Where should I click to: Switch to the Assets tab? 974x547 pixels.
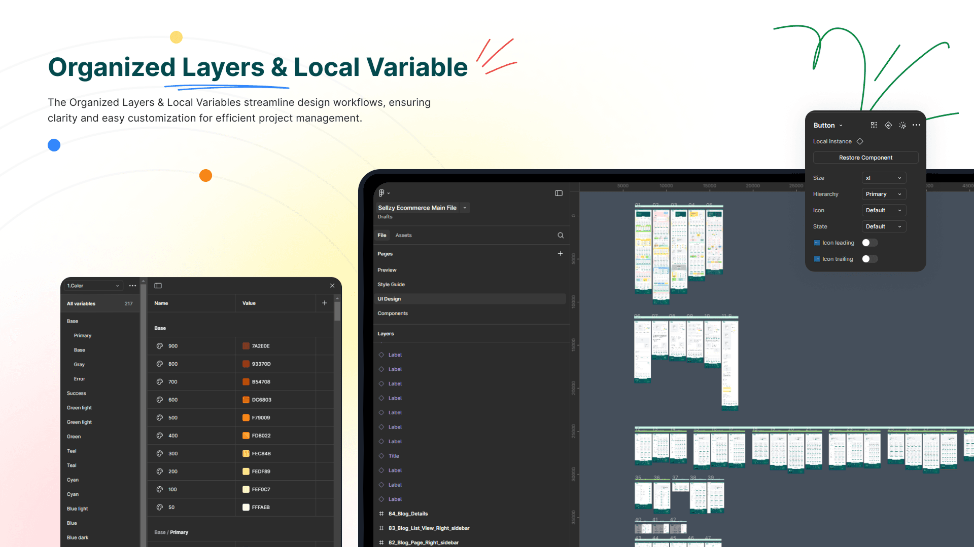[403, 235]
